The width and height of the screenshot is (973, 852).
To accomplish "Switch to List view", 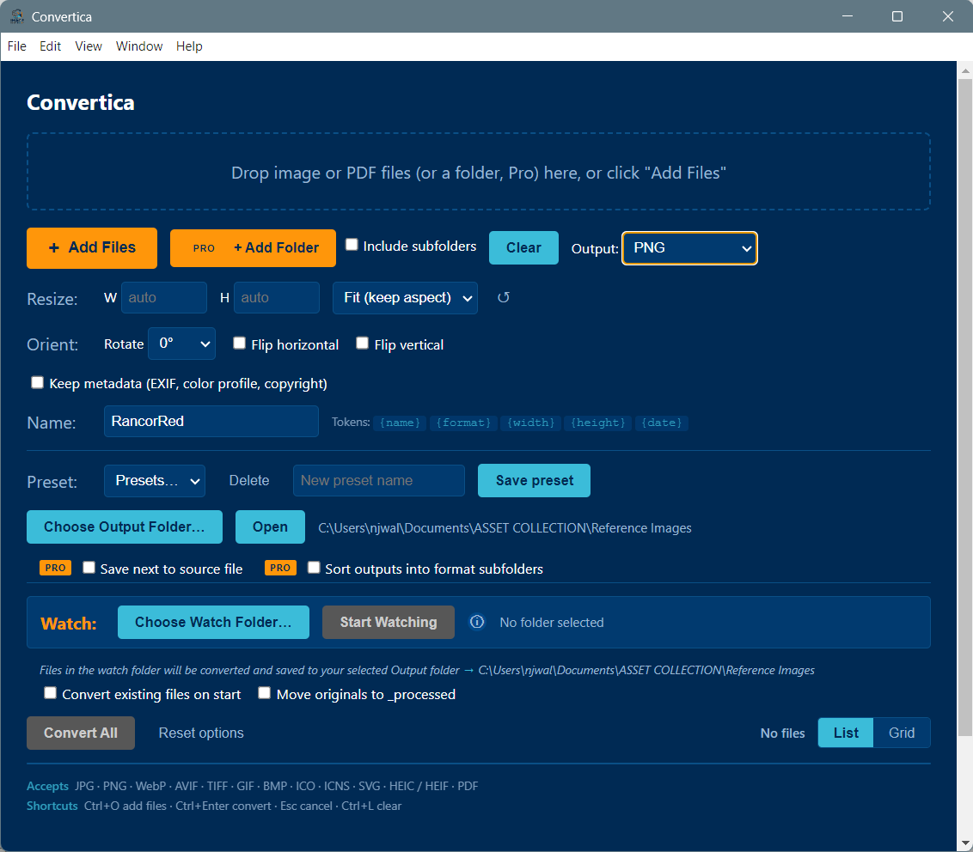I will (846, 733).
